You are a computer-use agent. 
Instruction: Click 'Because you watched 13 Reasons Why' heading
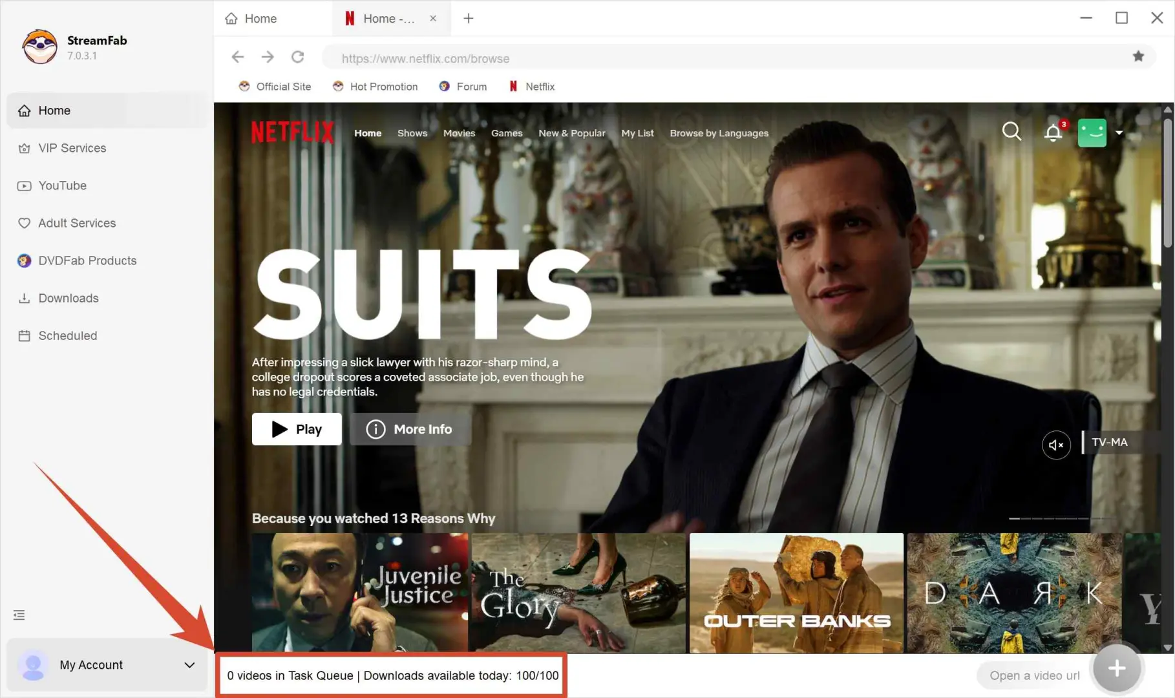coord(374,518)
